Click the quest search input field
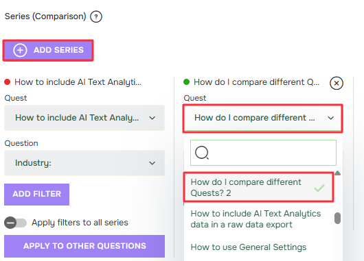 [x=263, y=153]
